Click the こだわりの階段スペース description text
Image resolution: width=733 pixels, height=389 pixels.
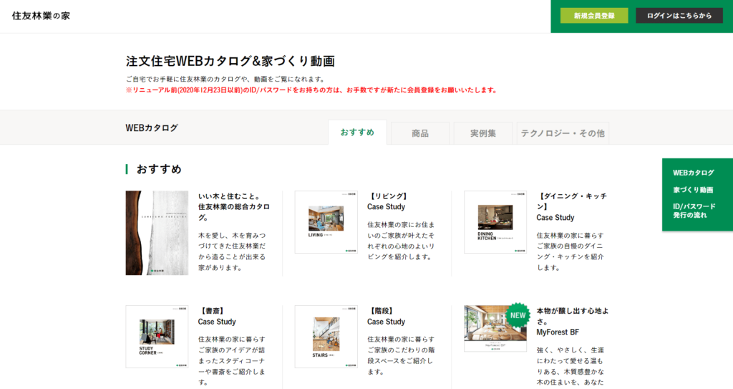pos(401,355)
